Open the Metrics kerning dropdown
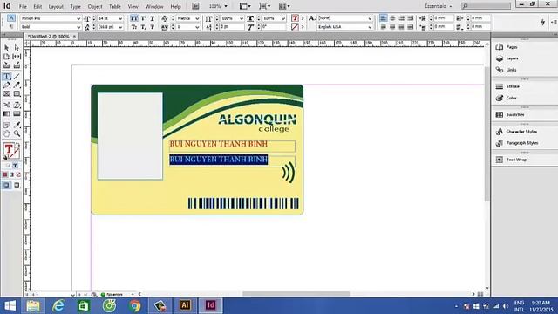Image resolution: width=558 pixels, height=314 pixels. (197, 18)
